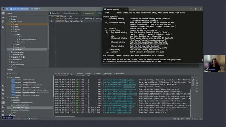Click the red Stop icon in Services toolbar
Viewport: 226px width, 127px height.
click(62, 74)
